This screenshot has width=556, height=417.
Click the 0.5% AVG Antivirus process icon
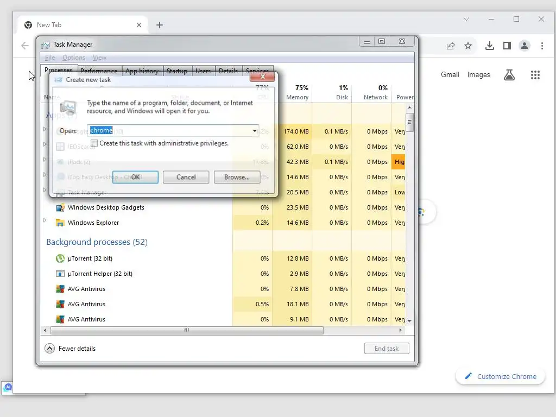click(60, 304)
